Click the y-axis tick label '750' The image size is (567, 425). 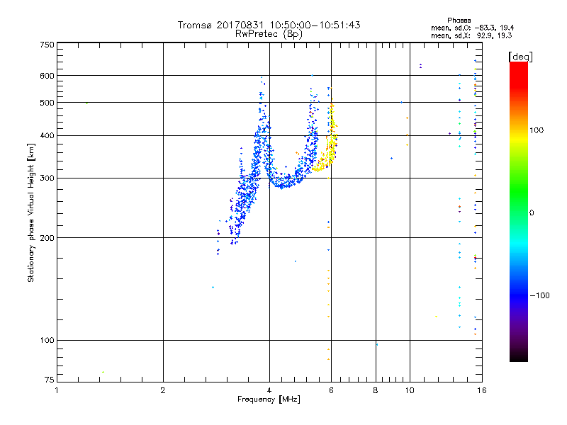click(47, 45)
